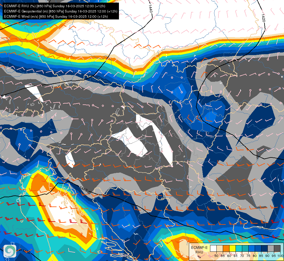
Task: Pick the white below-50 swatch in the legend
Action: point(213,248)
